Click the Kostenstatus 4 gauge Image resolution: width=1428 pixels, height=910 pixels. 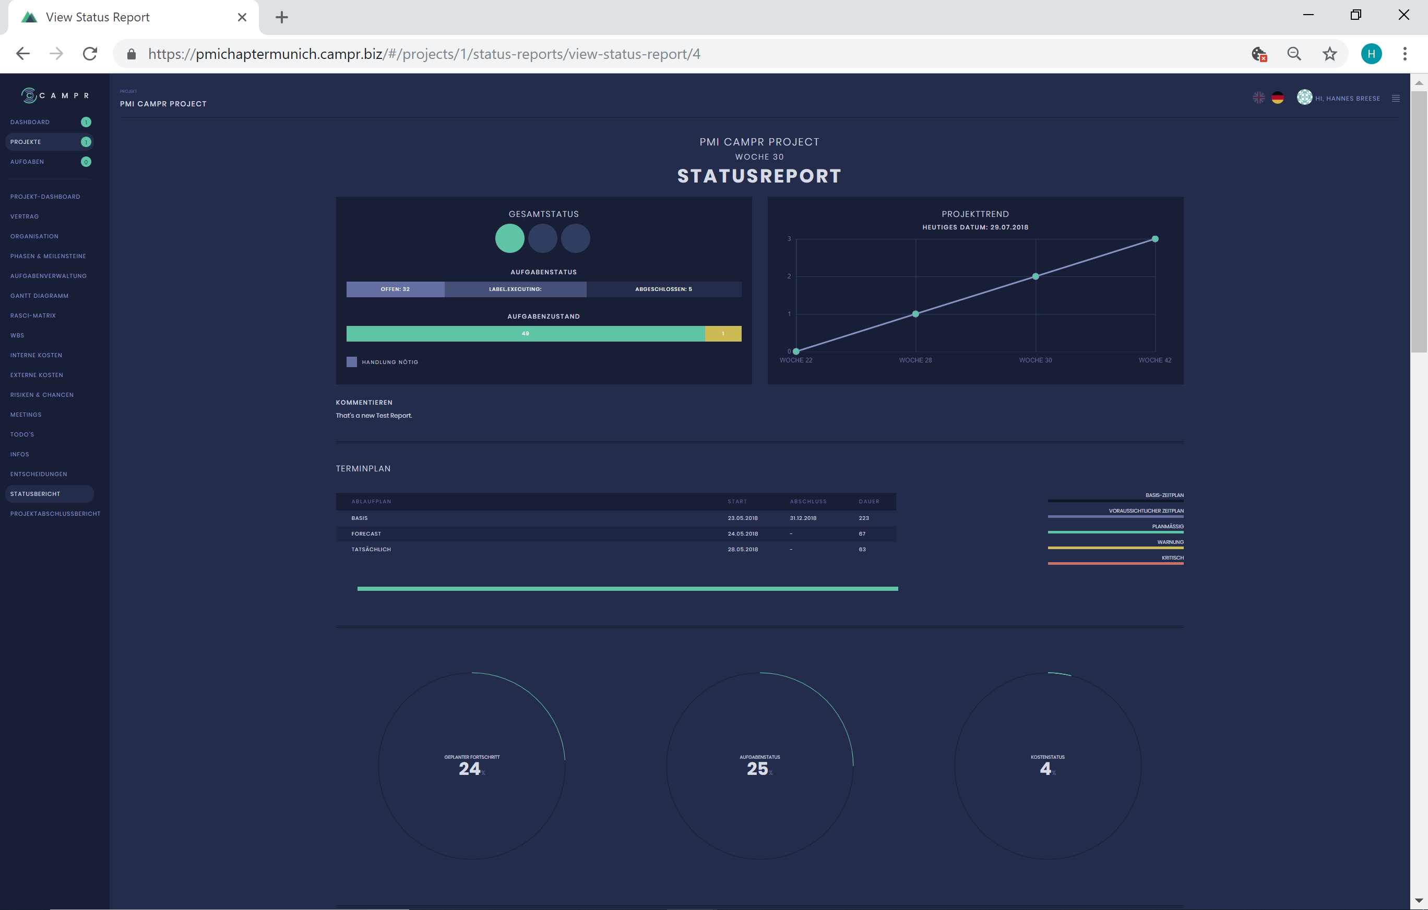pyautogui.click(x=1048, y=766)
